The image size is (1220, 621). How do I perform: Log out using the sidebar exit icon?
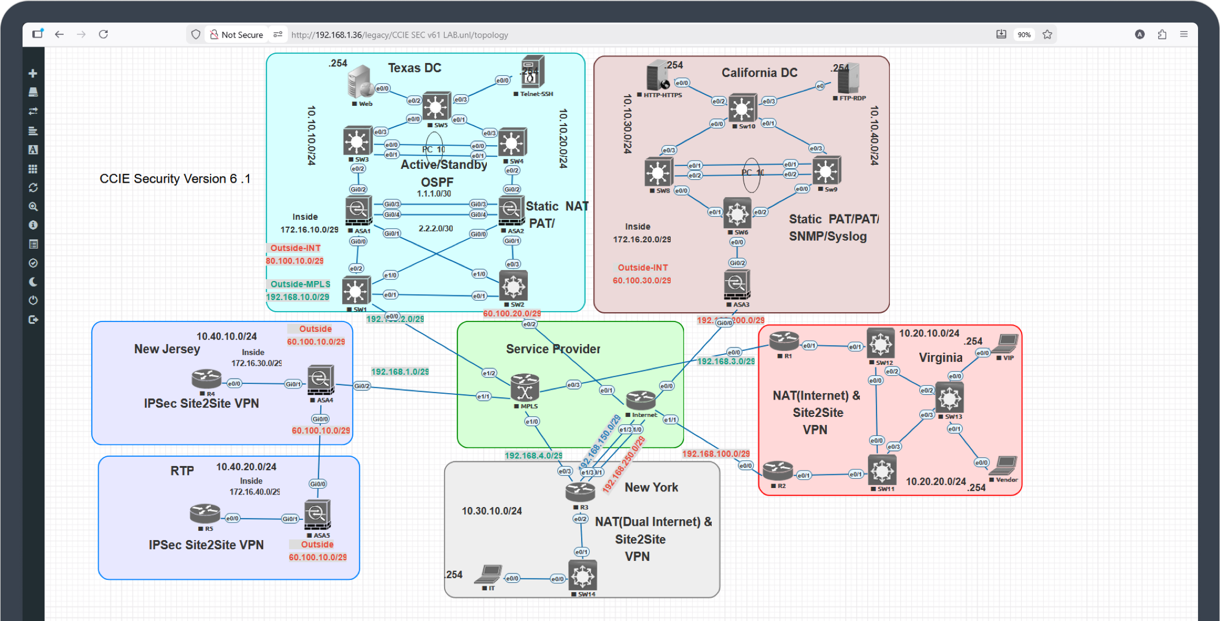[33, 320]
